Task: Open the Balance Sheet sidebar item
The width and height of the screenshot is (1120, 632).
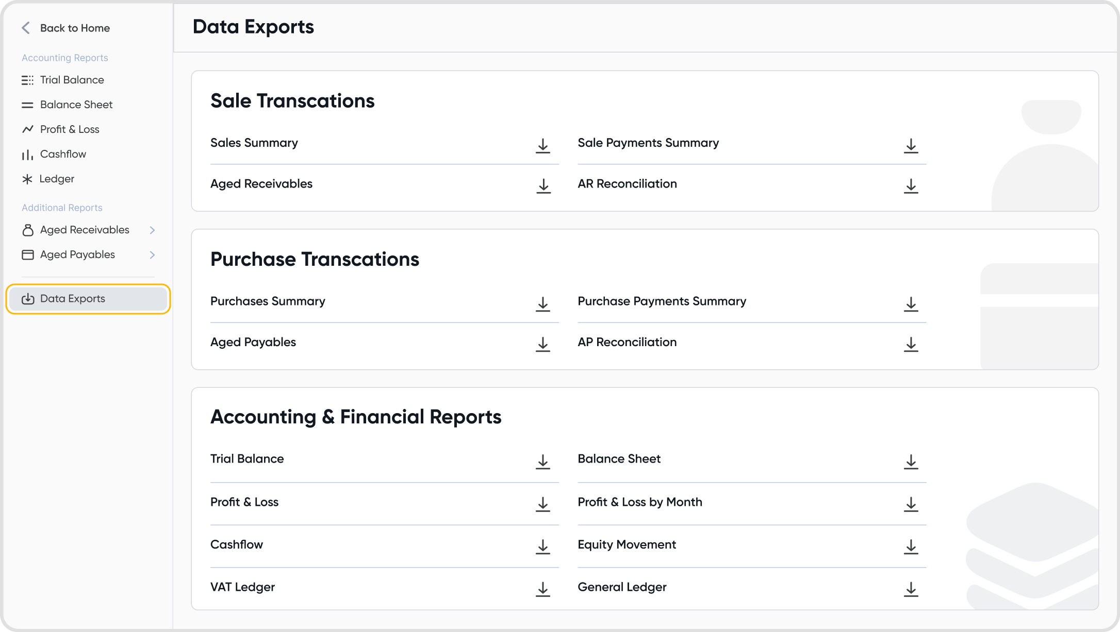Action: pos(76,105)
